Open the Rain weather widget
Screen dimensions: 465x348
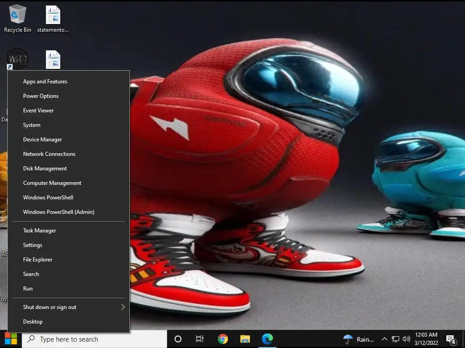[x=358, y=339]
